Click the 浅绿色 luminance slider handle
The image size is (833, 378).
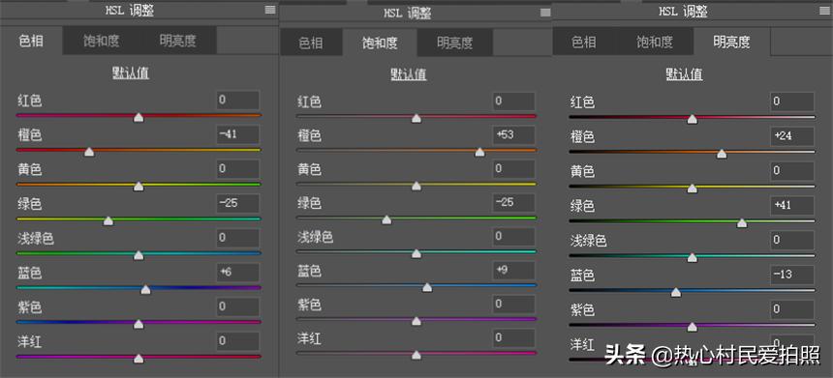[693, 258]
